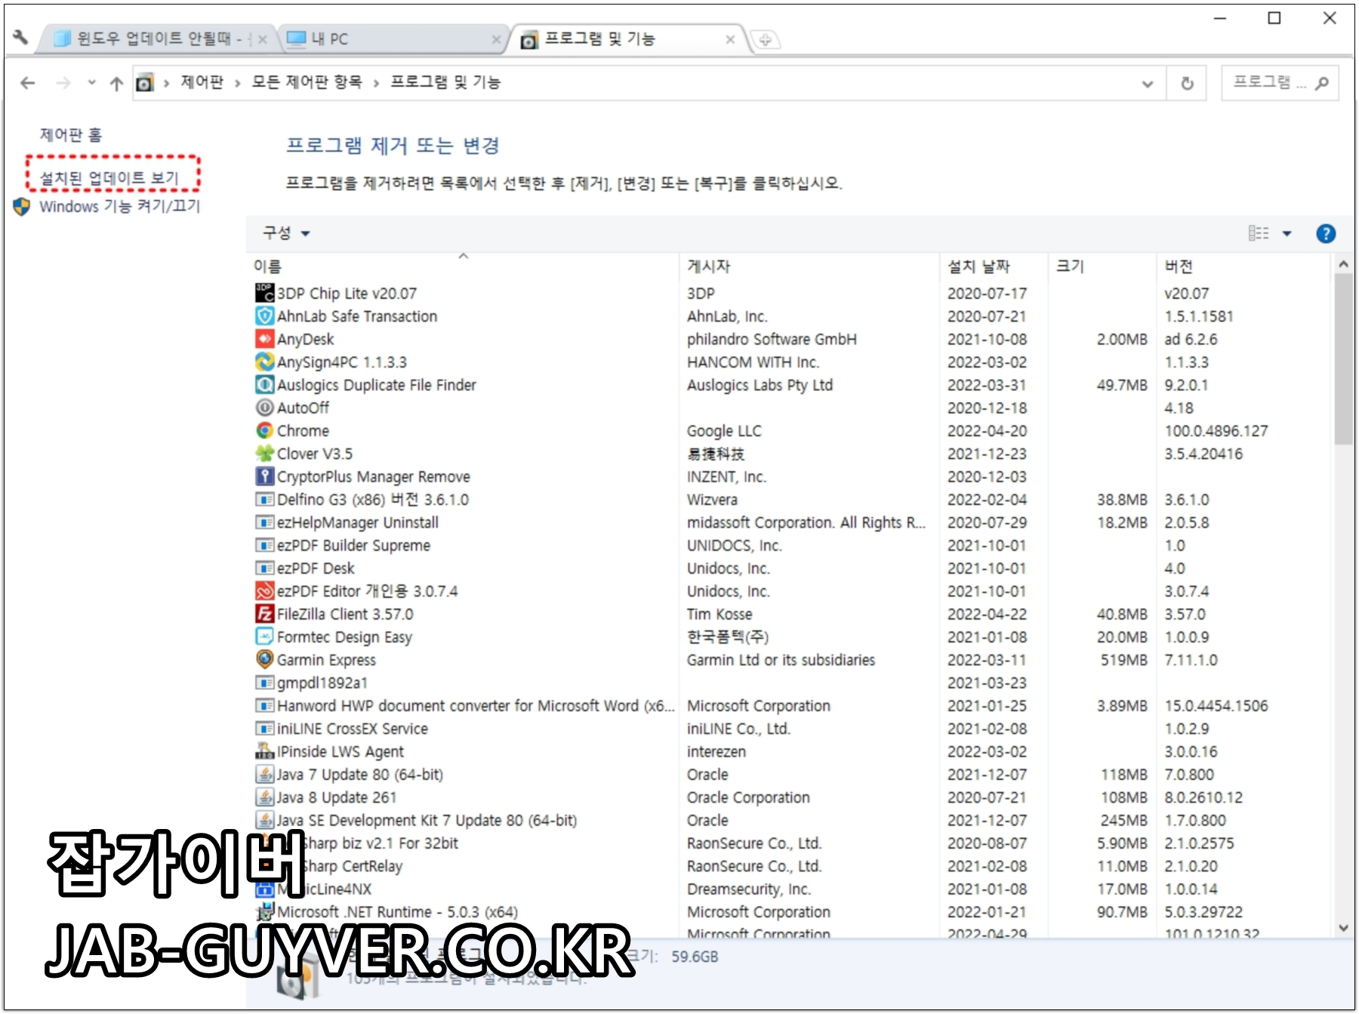Click the AutoOff program icon
The height and width of the screenshot is (1014, 1359).
tap(264, 408)
